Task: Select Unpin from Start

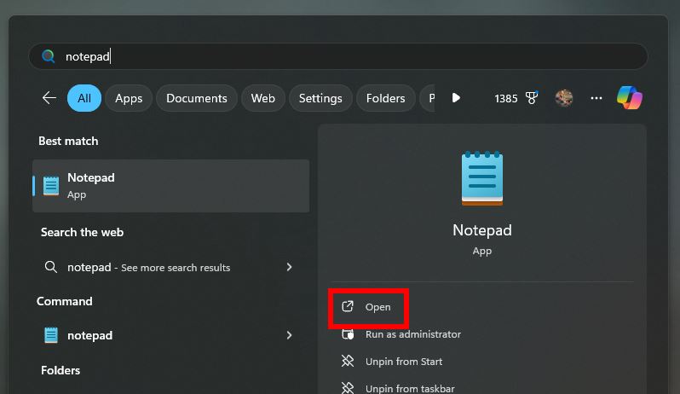Action: tap(404, 362)
